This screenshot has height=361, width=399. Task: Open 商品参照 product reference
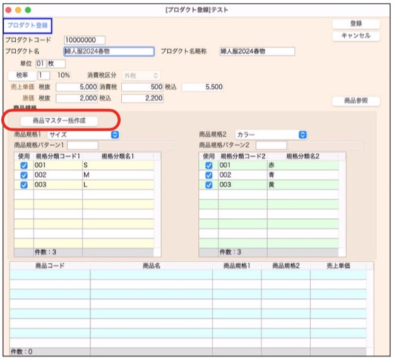[x=356, y=101]
